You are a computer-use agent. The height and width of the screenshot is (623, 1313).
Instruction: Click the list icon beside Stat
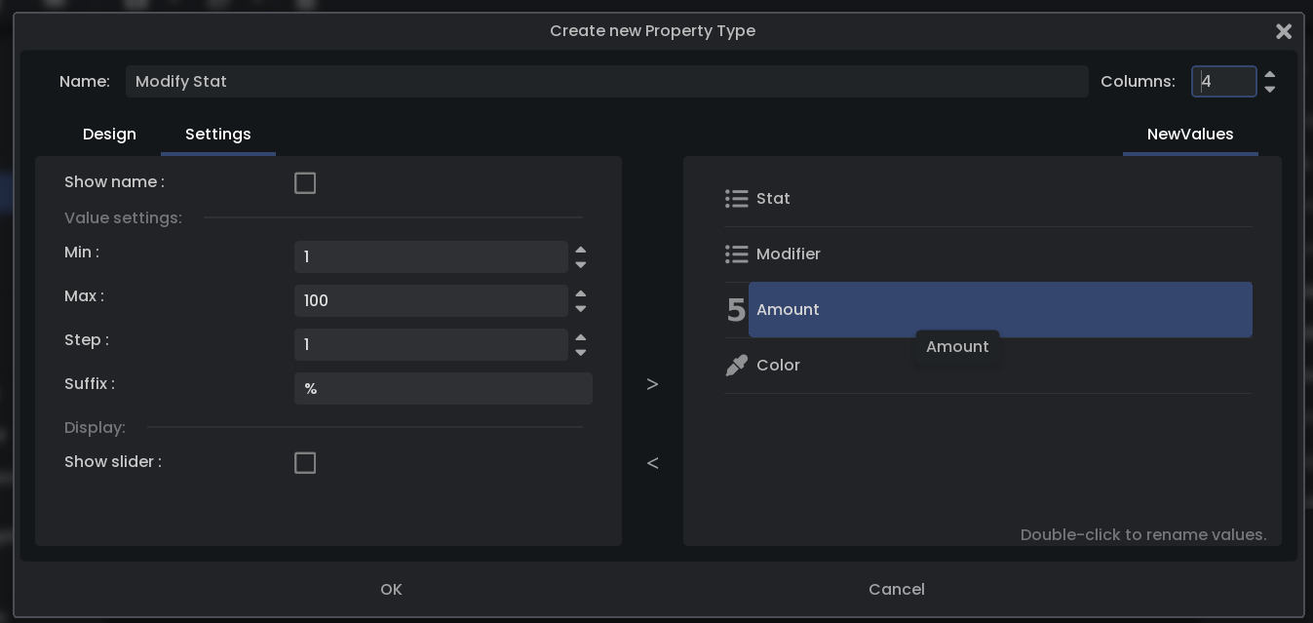736,199
